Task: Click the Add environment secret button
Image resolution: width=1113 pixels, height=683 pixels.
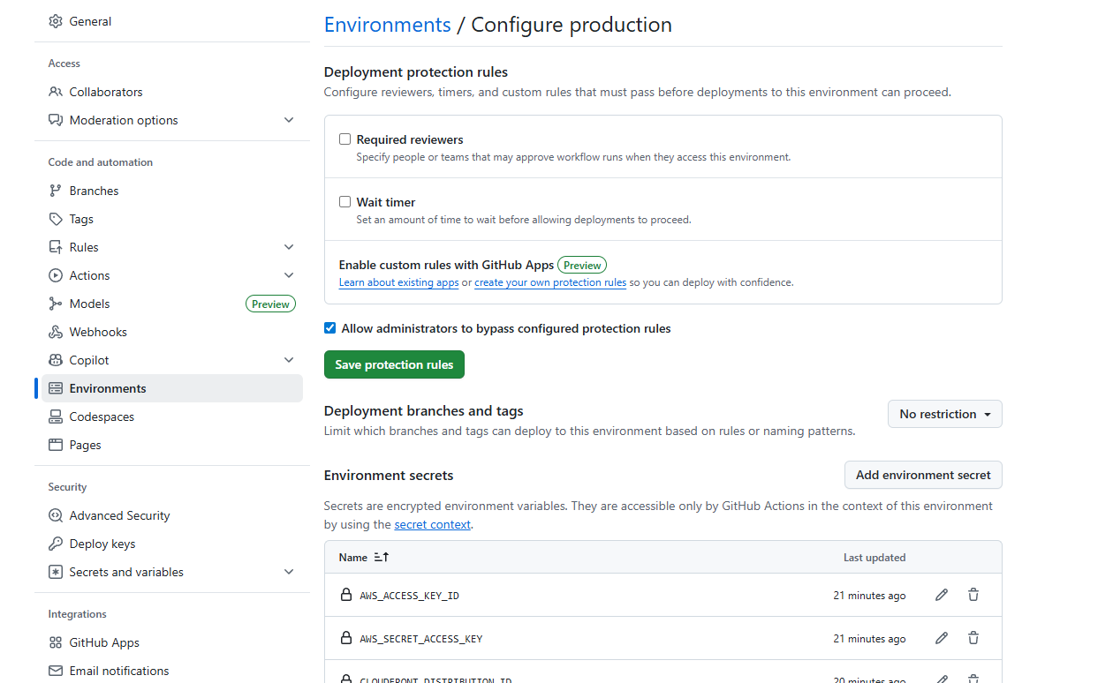Action: coord(923,475)
